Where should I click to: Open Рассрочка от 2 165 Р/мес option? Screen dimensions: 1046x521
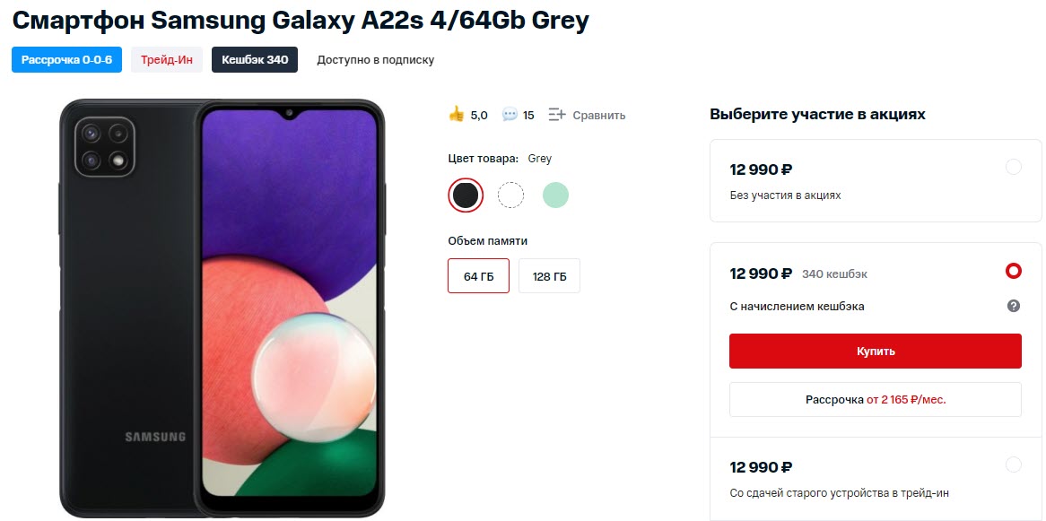[874, 399]
